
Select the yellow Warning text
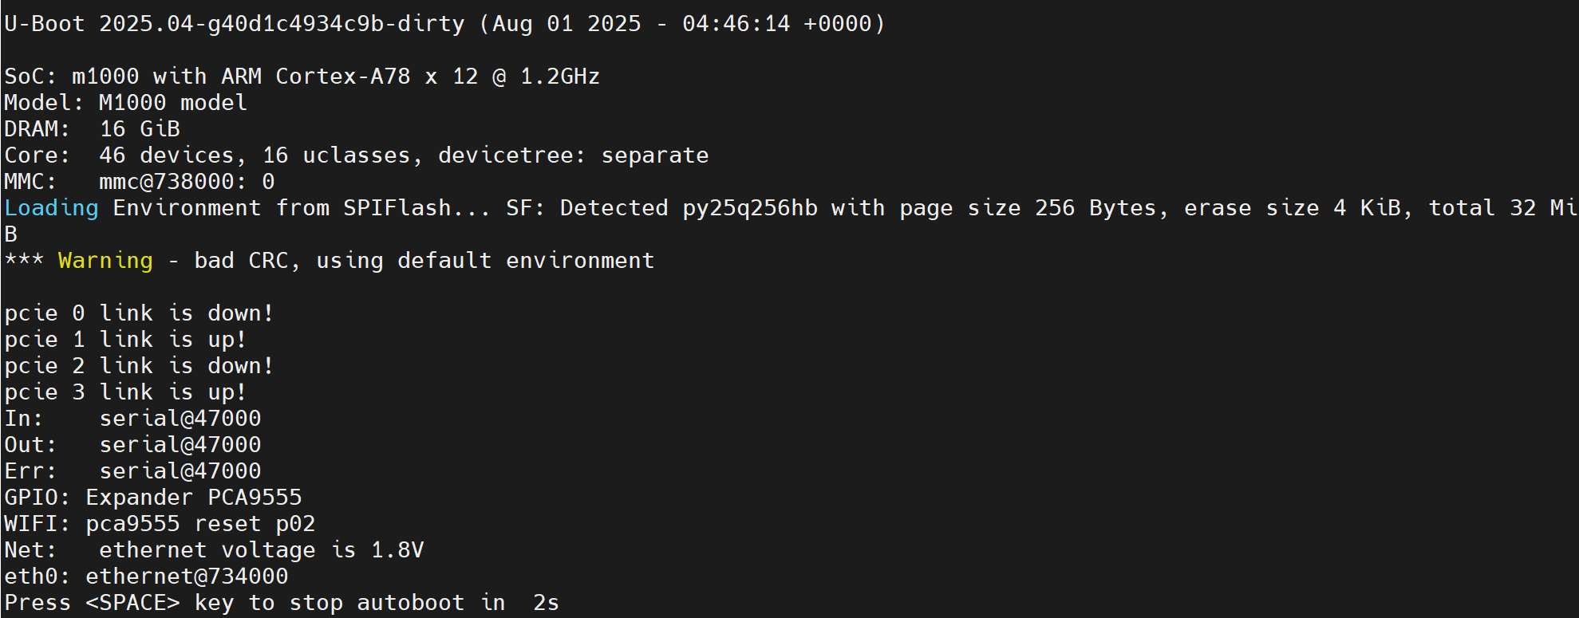(x=105, y=261)
